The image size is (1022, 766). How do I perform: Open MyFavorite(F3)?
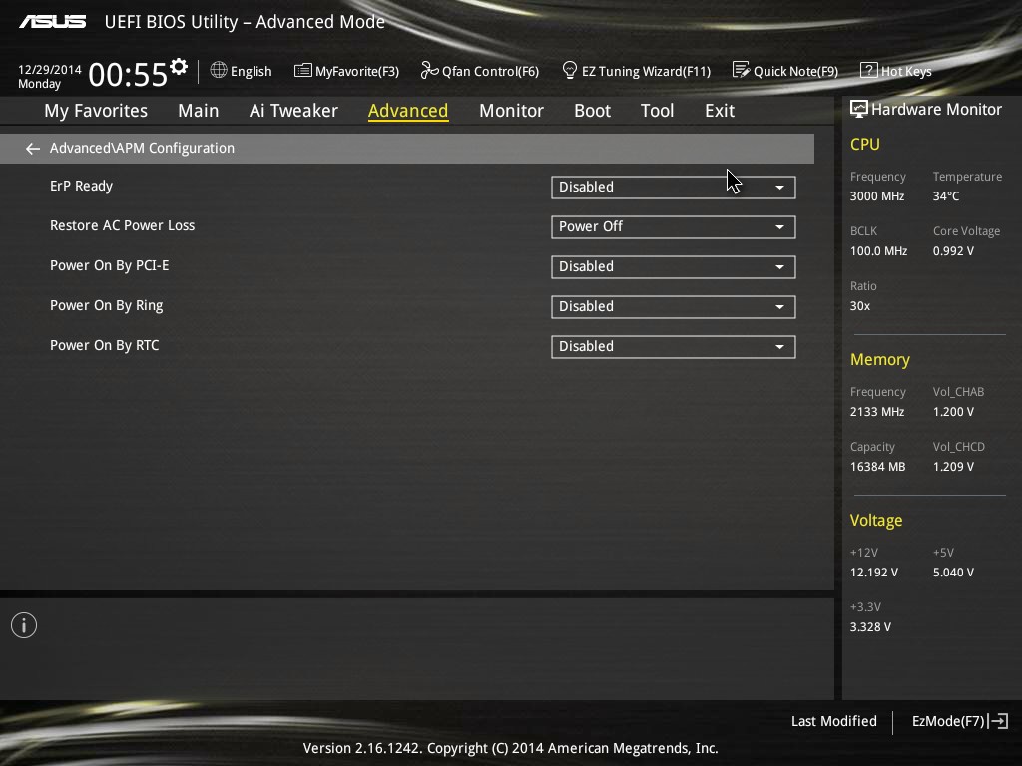pyautogui.click(x=346, y=71)
